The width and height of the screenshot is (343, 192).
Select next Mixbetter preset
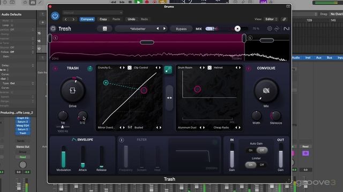pos(165,28)
